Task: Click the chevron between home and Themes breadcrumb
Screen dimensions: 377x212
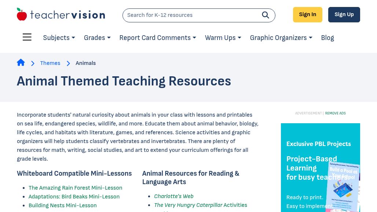Action: point(33,63)
